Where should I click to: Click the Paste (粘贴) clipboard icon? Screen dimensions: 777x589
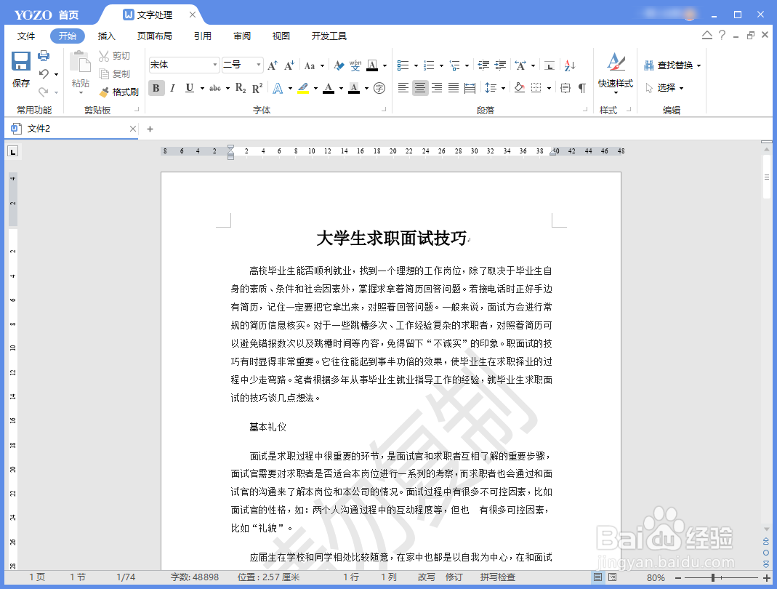tap(80, 62)
